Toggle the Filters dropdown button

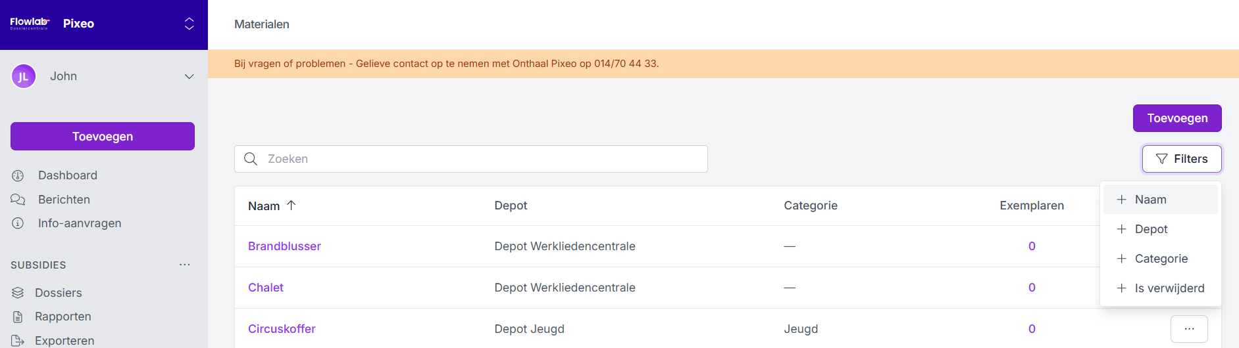[1182, 159]
